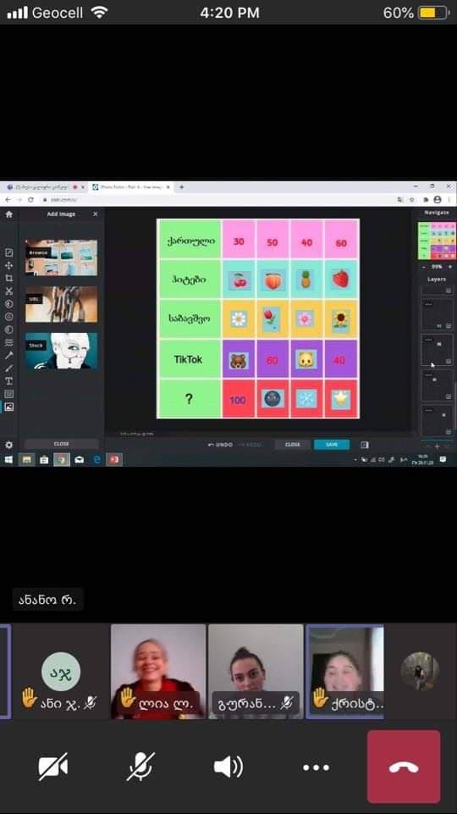This screenshot has height=814, width=457.
Task: Zoom in with the plus beside 99%
Action: point(451,267)
